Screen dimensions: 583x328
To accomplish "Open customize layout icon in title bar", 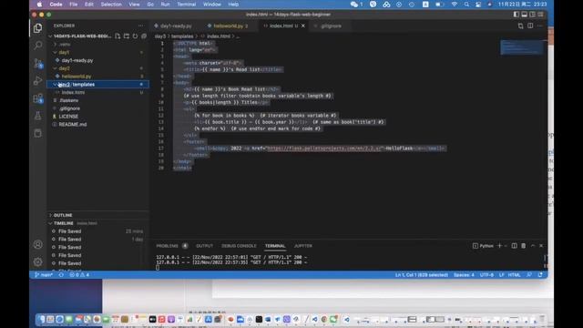I will 540,15.
